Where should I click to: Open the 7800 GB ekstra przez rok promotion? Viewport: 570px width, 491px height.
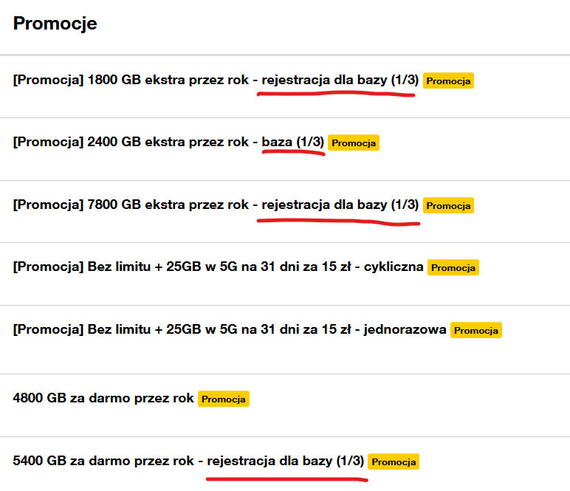[133, 205]
